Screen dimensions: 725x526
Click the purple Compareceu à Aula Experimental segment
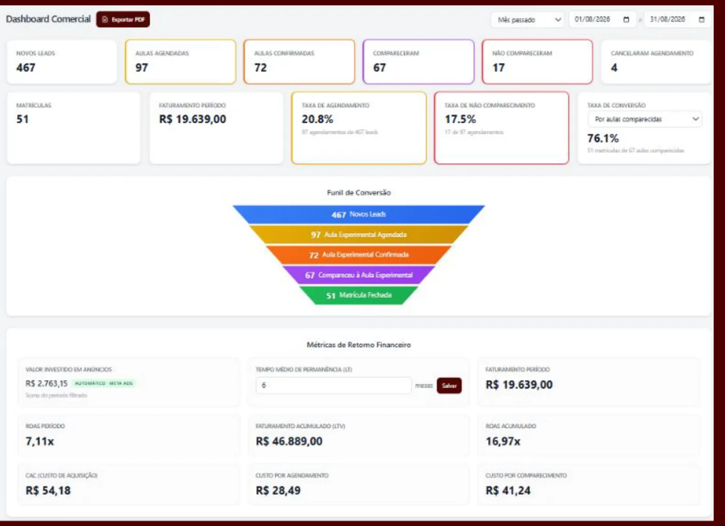359,275
